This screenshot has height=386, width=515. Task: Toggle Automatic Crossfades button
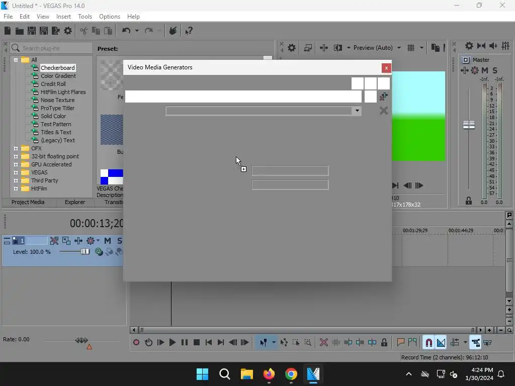pos(441,343)
